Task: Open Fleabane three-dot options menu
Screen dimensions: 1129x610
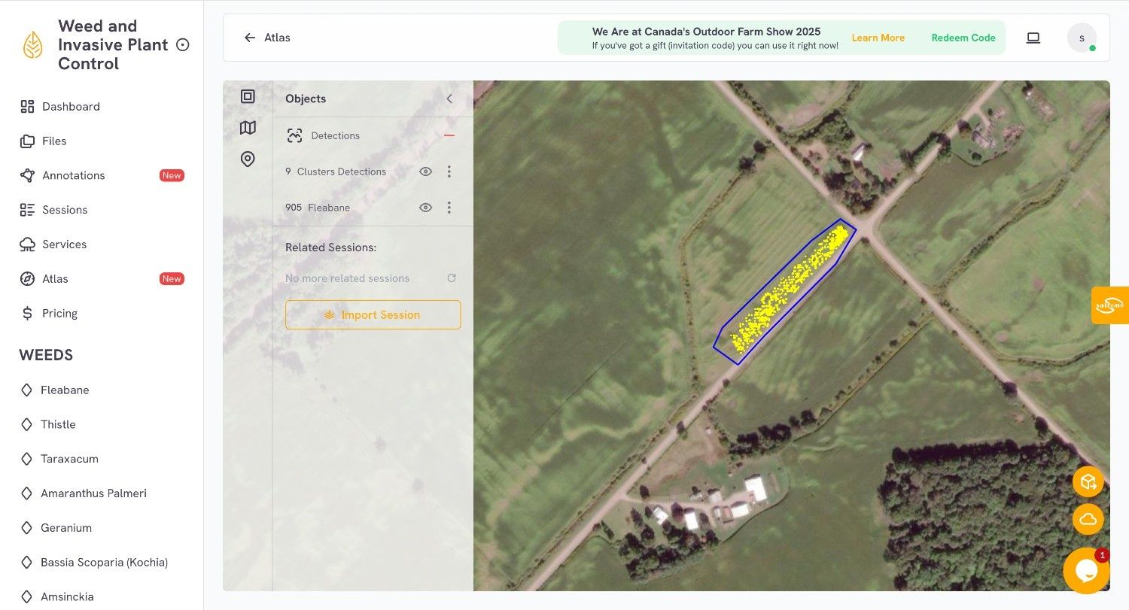Action: pyautogui.click(x=449, y=208)
